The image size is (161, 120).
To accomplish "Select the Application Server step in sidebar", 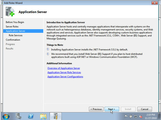I will coord(23,31).
